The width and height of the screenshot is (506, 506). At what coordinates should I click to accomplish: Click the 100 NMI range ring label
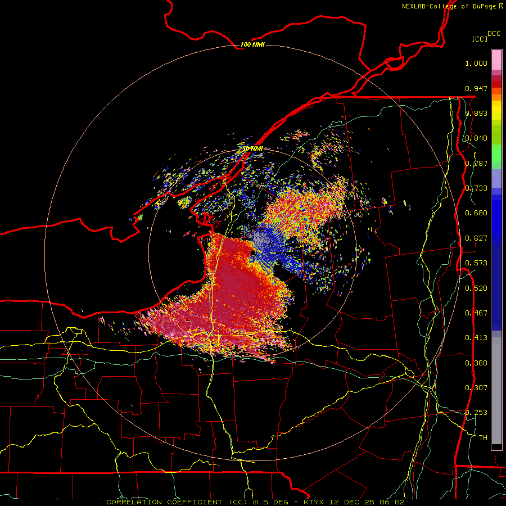(252, 44)
